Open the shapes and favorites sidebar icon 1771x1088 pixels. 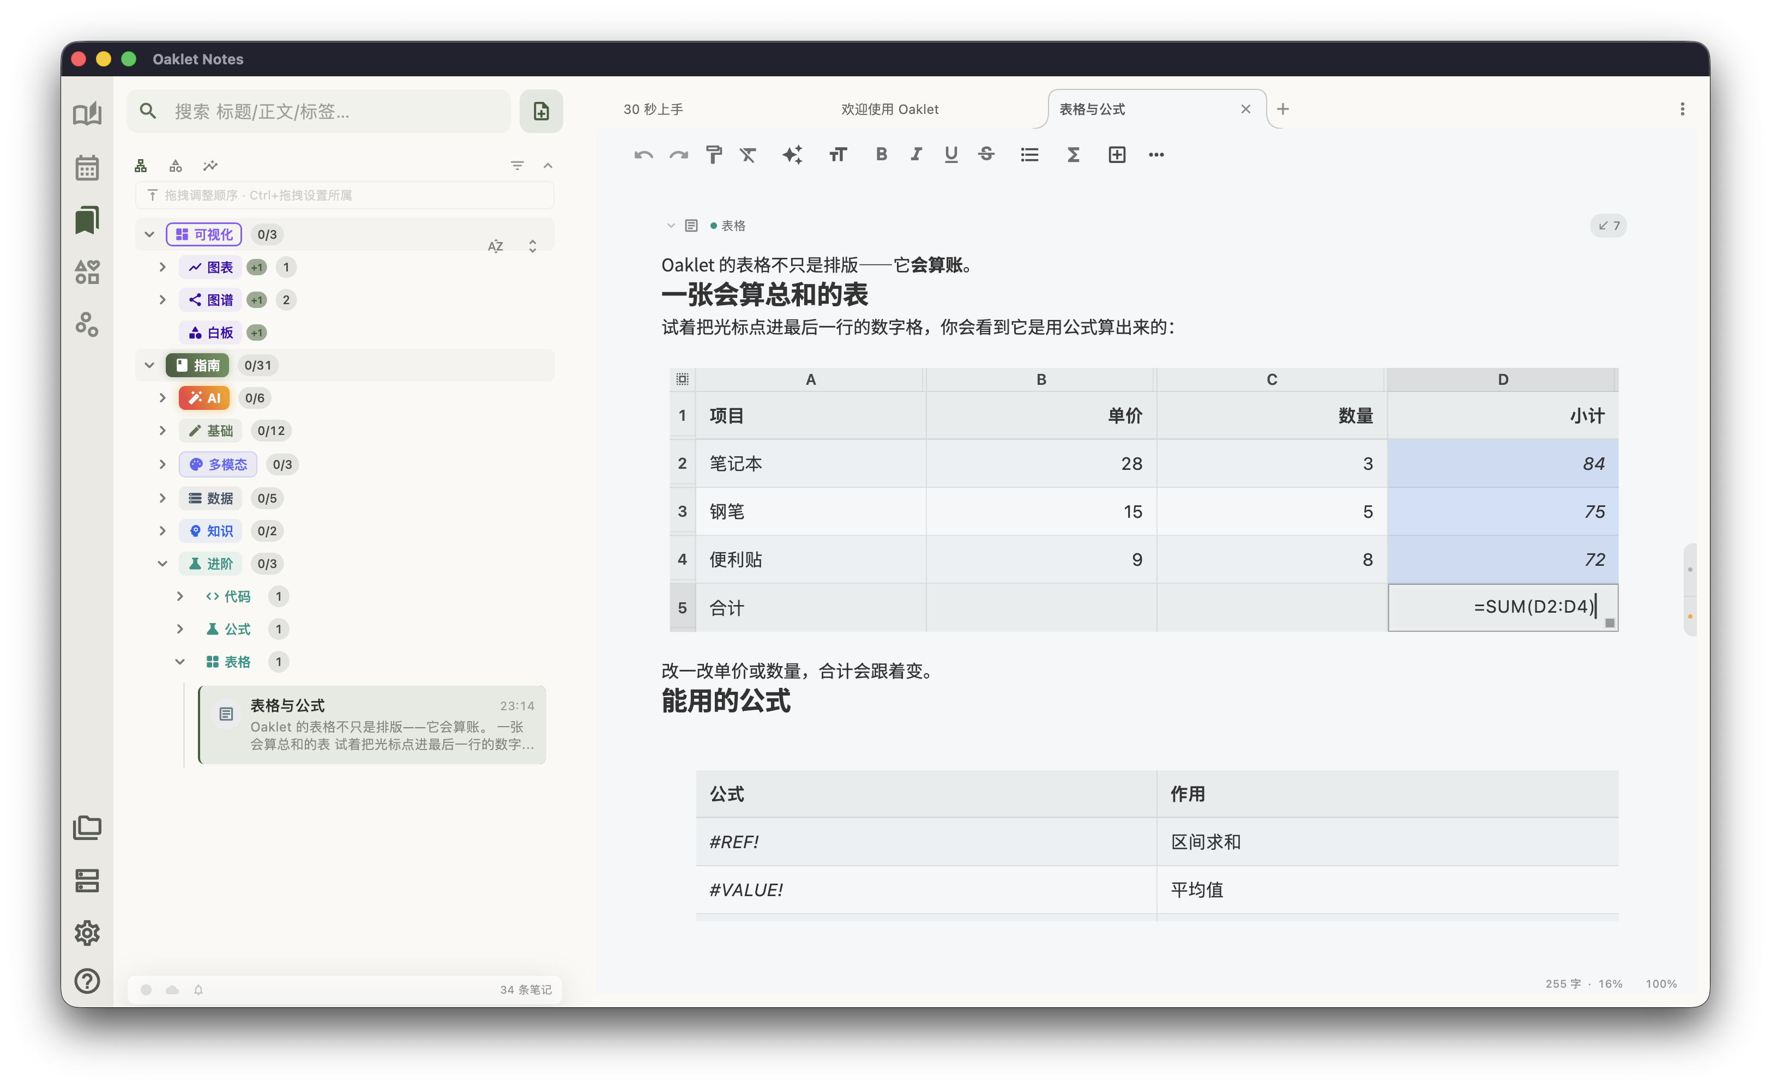pos(87,272)
